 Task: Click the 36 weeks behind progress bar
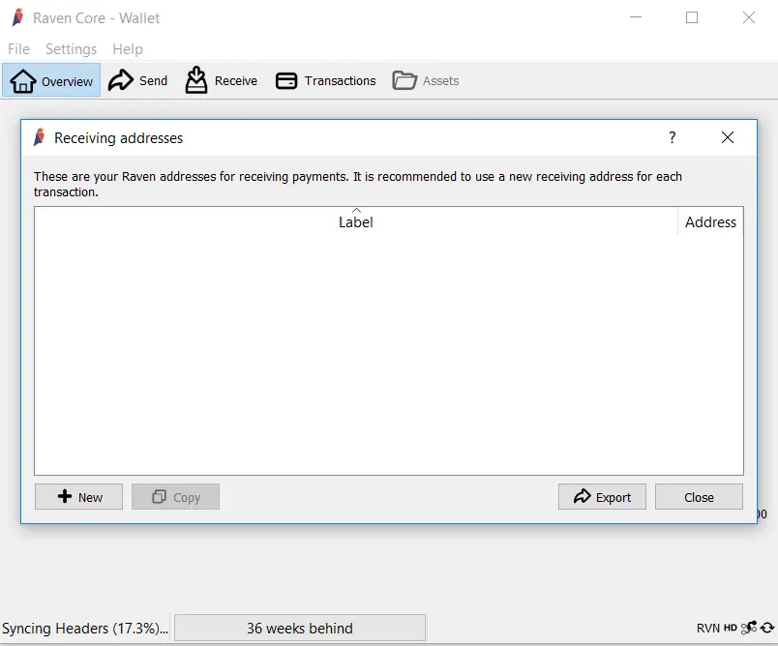[300, 629]
